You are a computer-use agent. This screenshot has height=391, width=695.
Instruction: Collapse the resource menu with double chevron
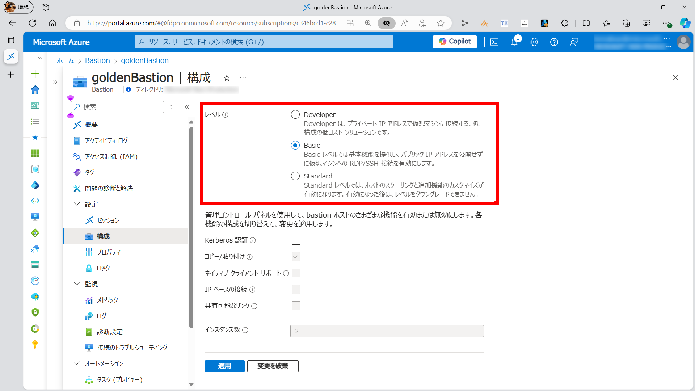click(187, 107)
